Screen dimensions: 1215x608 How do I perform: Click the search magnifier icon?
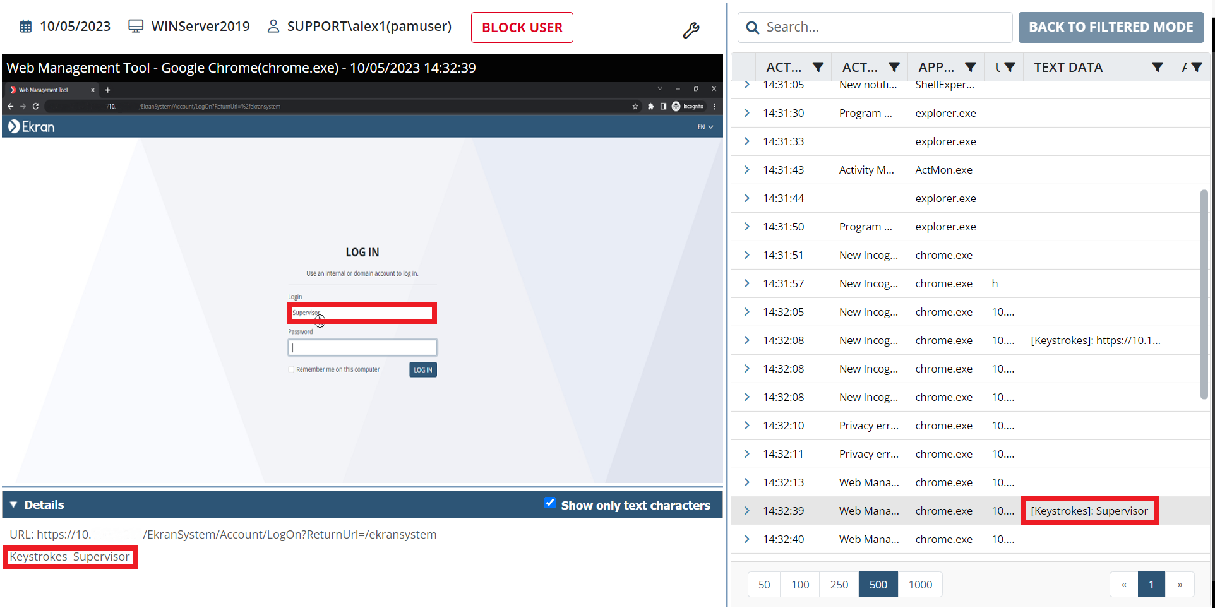coord(752,28)
